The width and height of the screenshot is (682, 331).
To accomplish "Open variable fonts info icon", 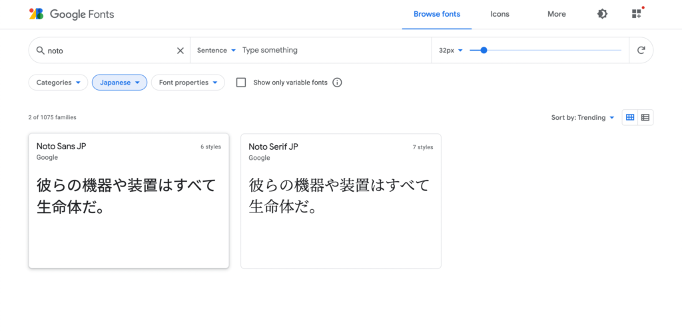I will (337, 83).
